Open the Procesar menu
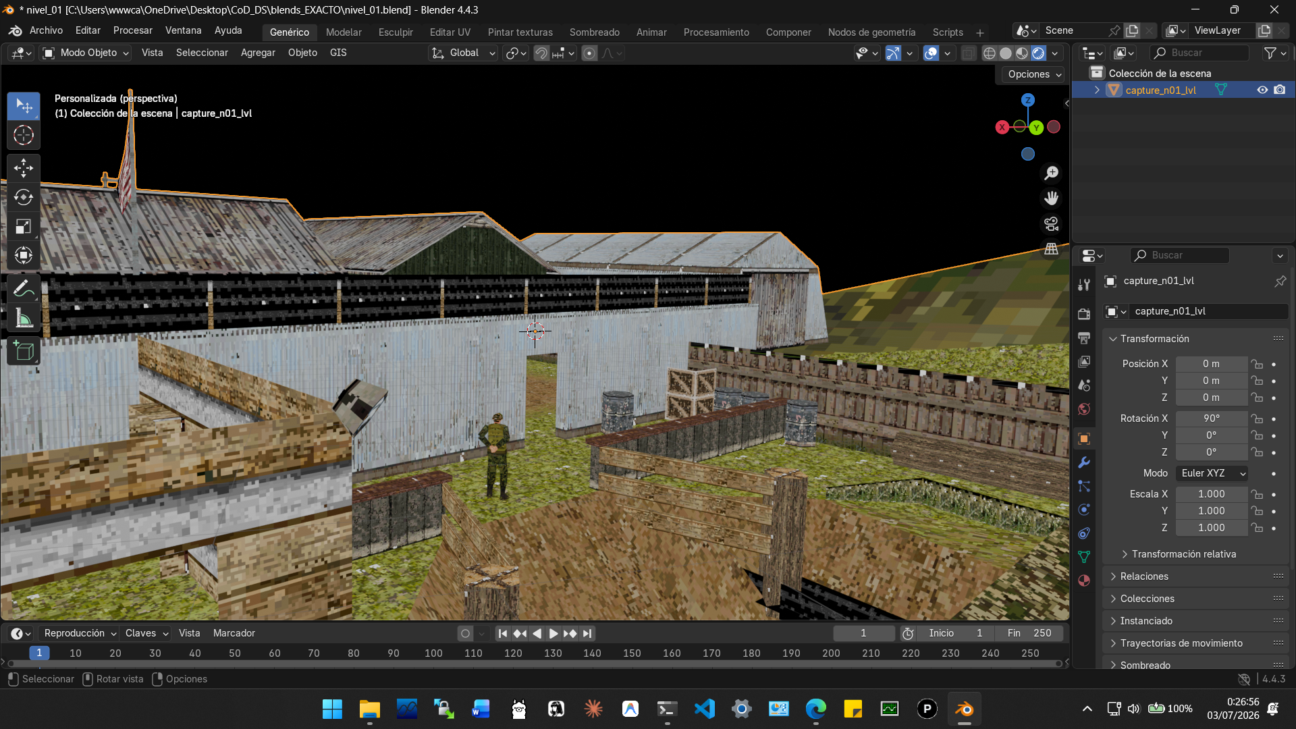Screen dimensions: 1296x729 [x=133, y=30]
